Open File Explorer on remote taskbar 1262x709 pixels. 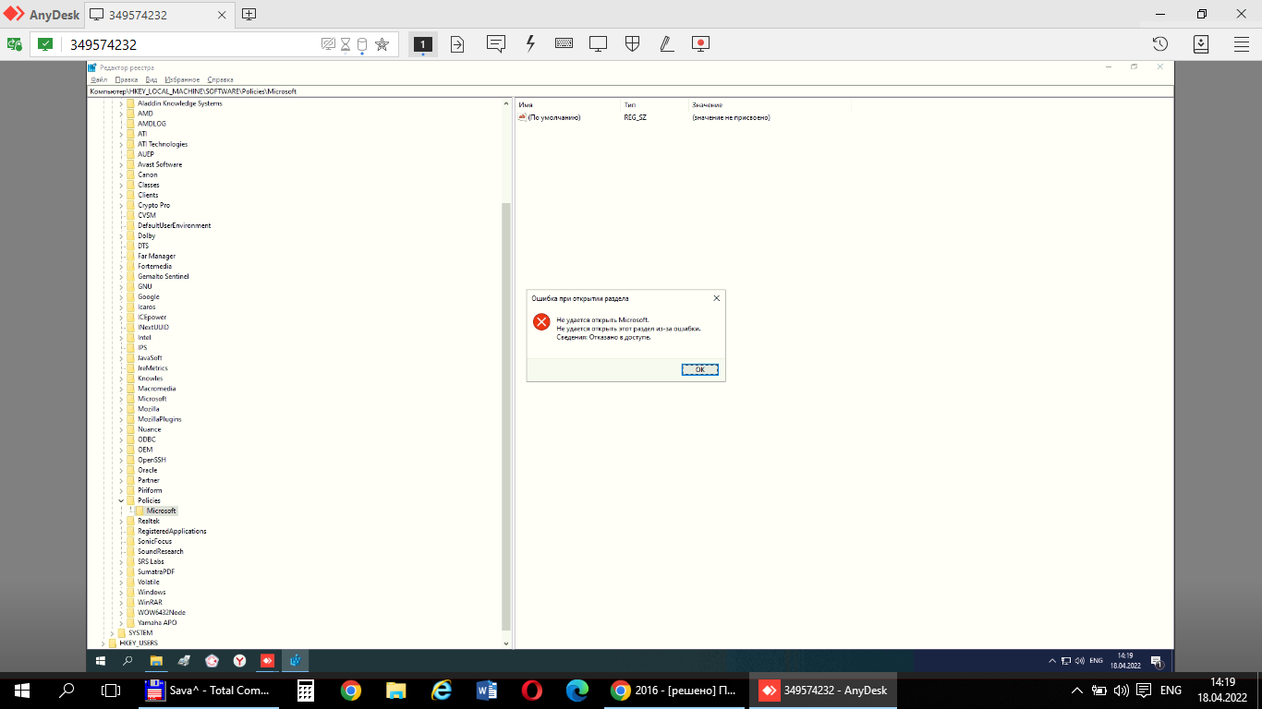click(x=156, y=661)
